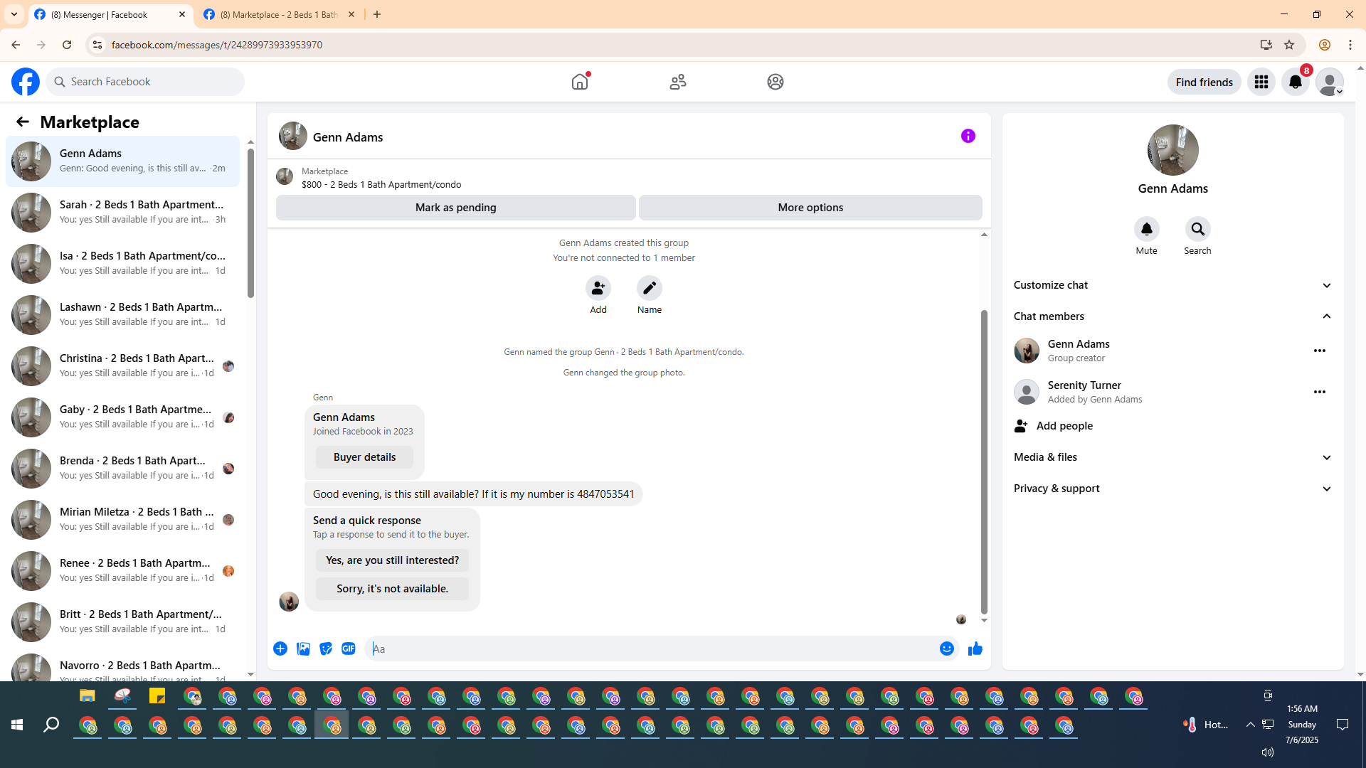Click the GIF picker icon

[348, 649]
